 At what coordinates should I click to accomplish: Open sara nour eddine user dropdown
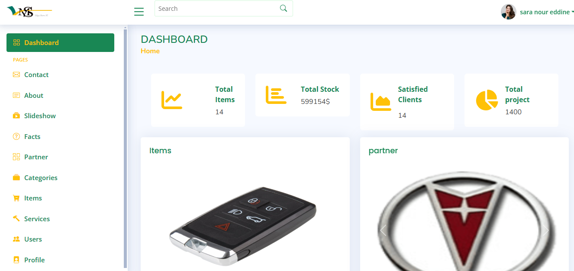[x=547, y=12]
